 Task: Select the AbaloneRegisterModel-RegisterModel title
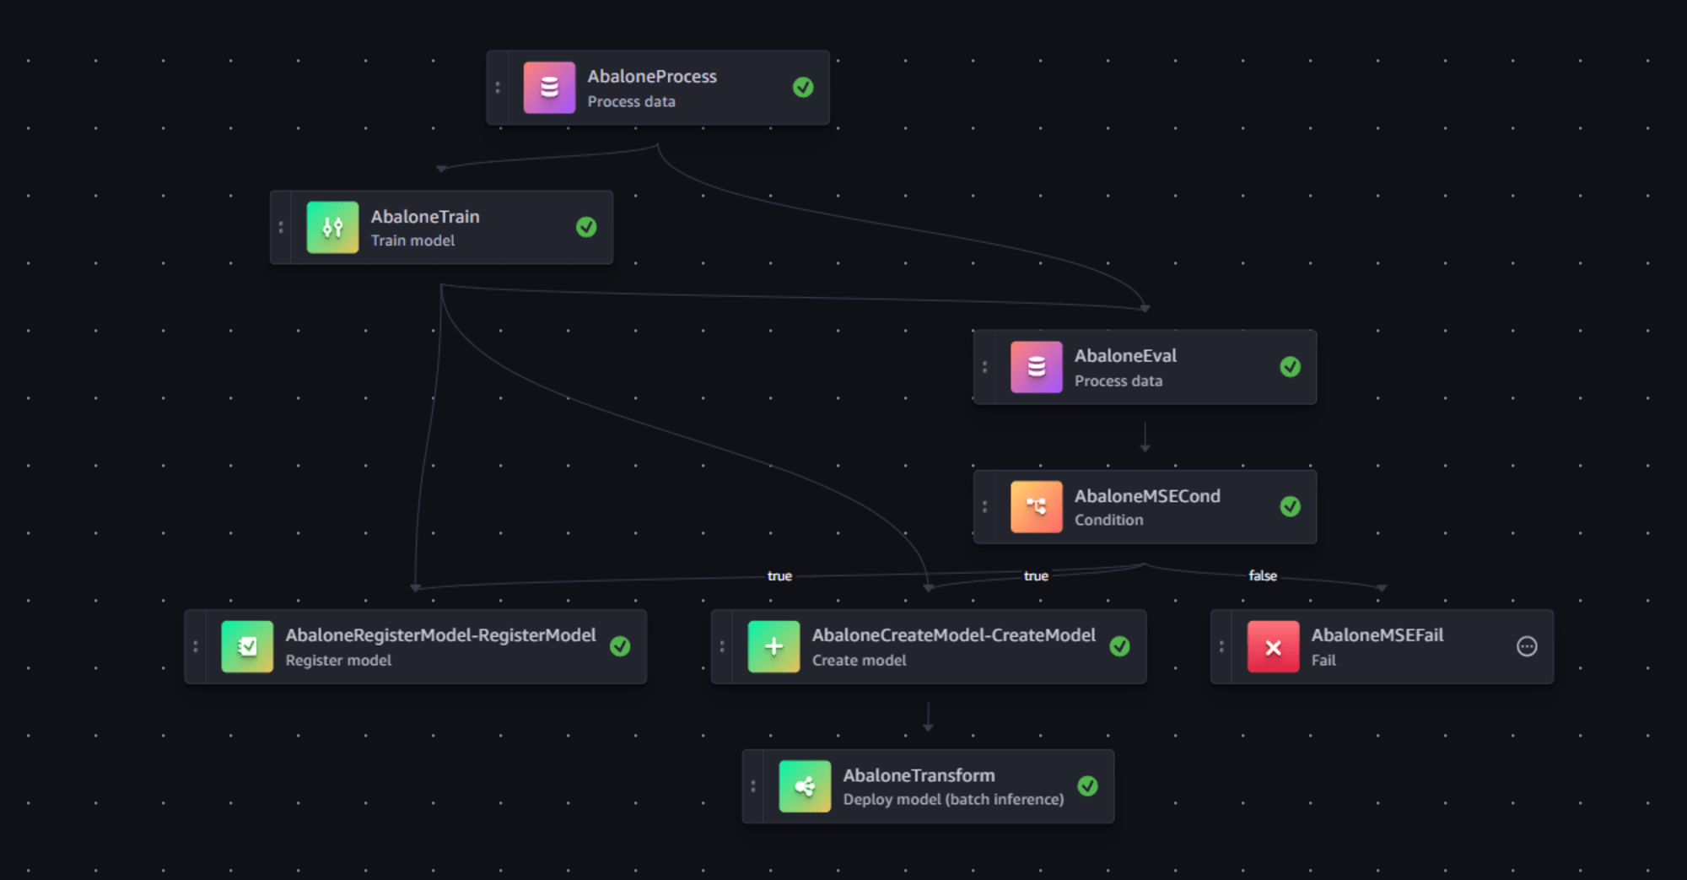coord(440,635)
